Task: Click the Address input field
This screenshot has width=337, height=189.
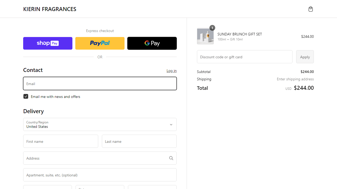Action: [100, 158]
